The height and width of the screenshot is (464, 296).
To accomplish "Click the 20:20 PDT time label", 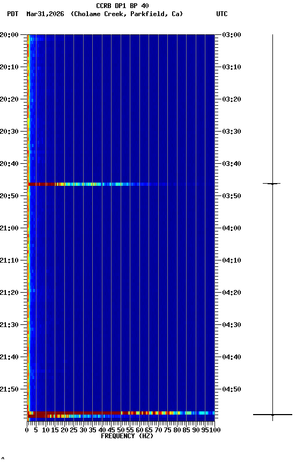I will tap(9, 99).
